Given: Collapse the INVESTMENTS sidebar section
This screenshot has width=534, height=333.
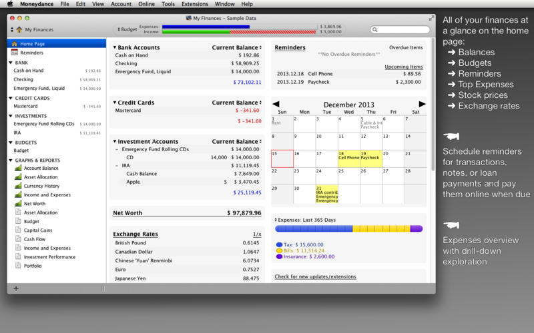Looking at the screenshot, I should pyautogui.click(x=11, y=116).
